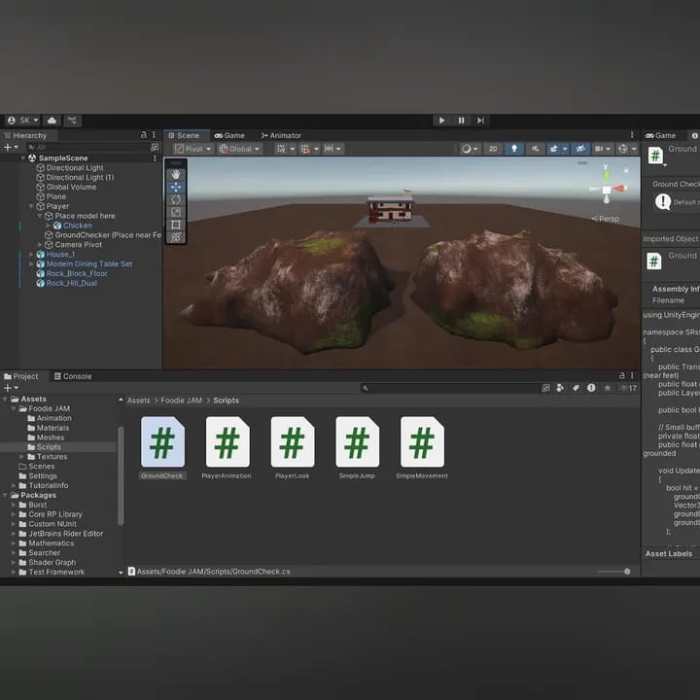The width and height of the screenshot is (700, 700).
Task: Click the Hierarchy search by type icon
Action: pyautogui.click(x=155, y=148)
